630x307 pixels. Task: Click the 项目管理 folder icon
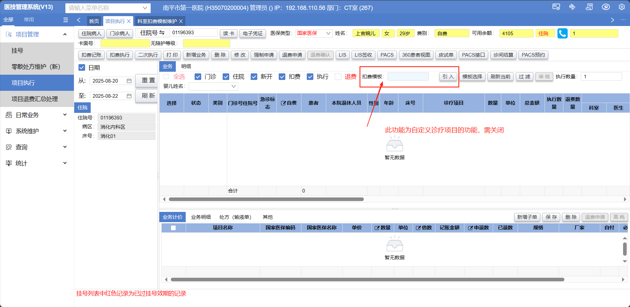[x=9, y=34]
